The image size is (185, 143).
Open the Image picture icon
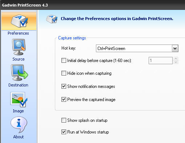[x=19, y=100]
